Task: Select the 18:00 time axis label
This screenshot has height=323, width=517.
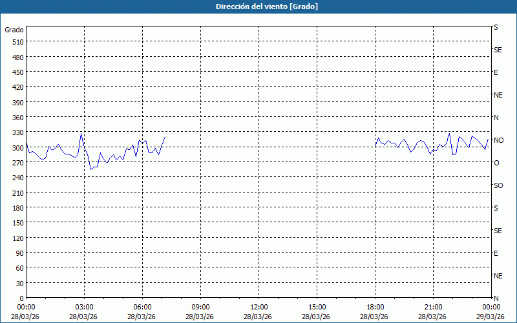Action: coord(375,307)
